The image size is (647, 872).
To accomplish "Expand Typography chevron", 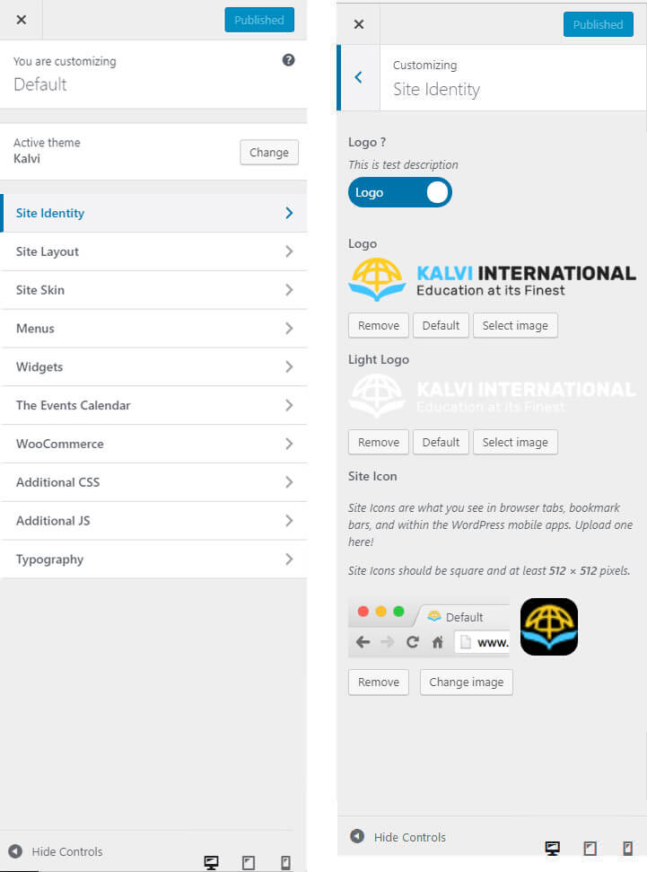I will coord(289,559).
